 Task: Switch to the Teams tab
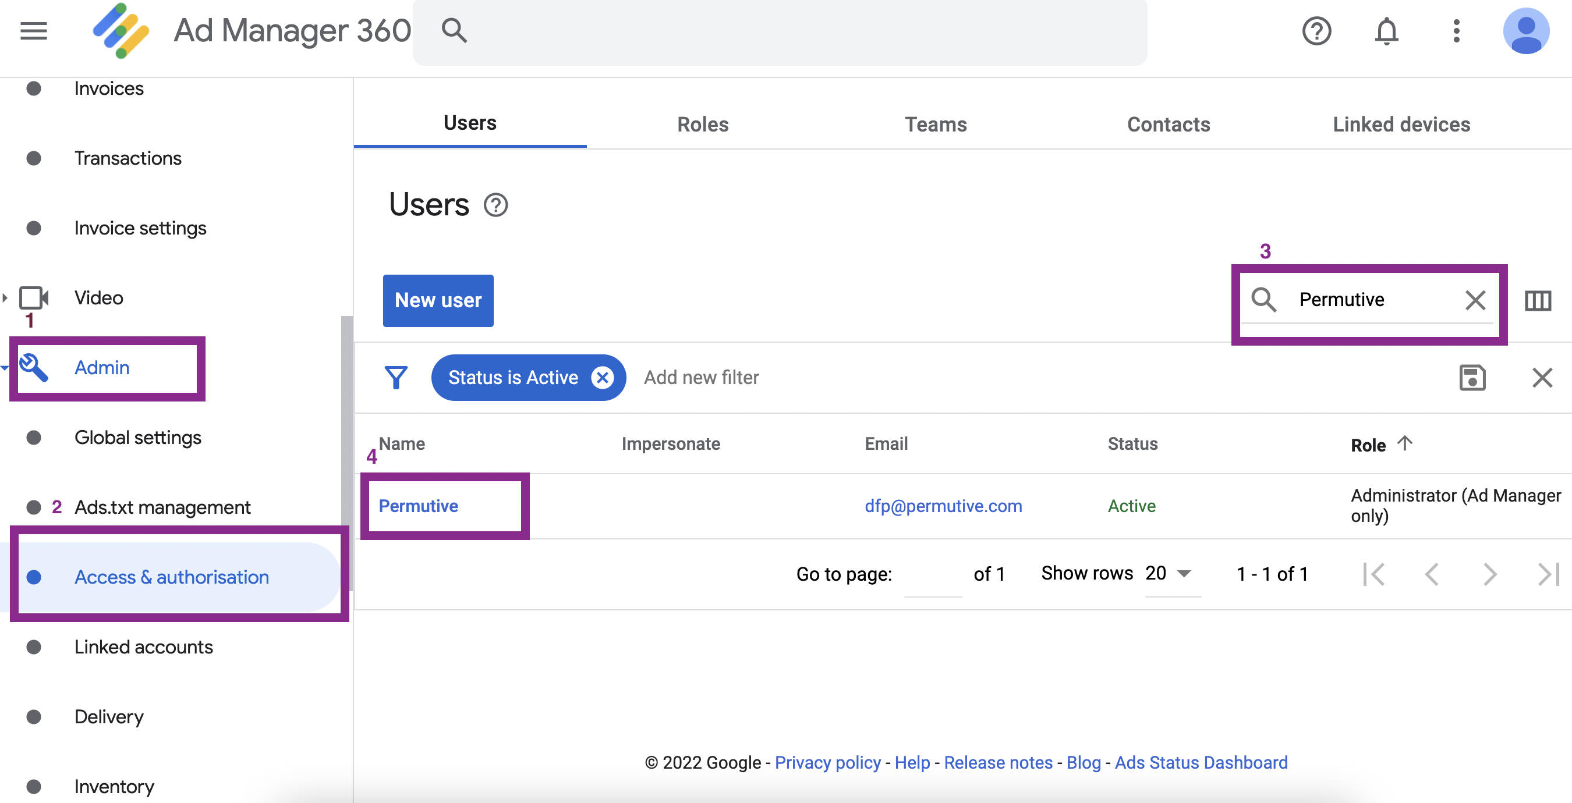936,125
